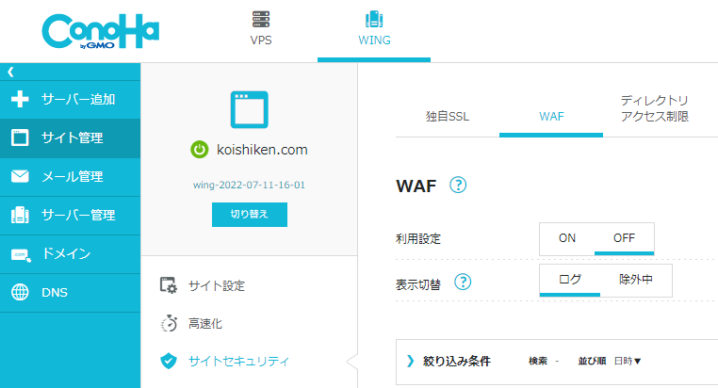Screen dimensions: 718x388
Task: Open ドメイン in the sidebar
Action: tap(70, 254)
